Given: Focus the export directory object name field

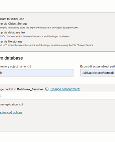Looking at the screenshot, I should point(37,73).
